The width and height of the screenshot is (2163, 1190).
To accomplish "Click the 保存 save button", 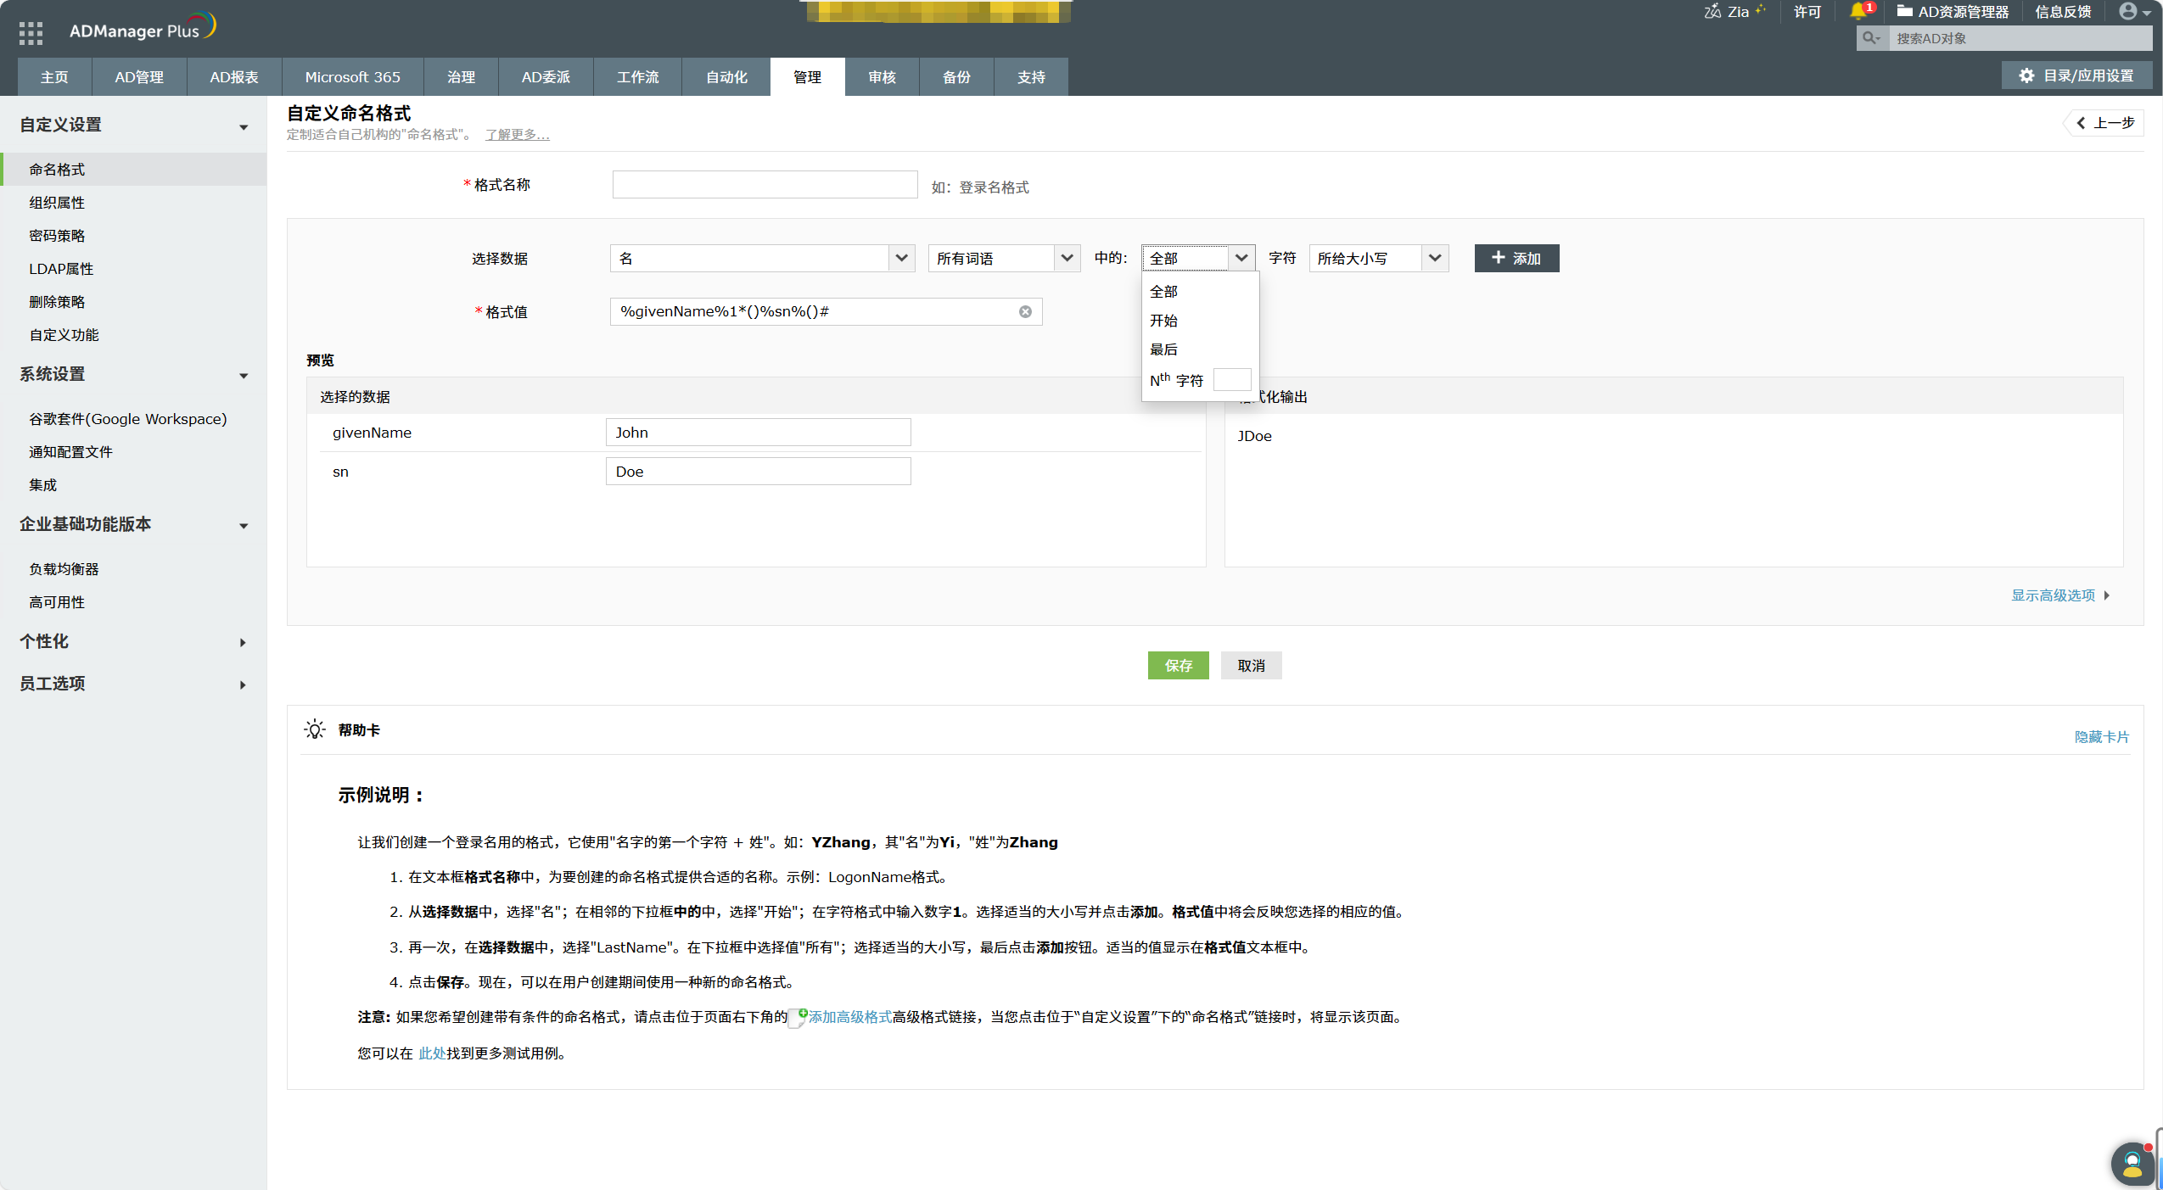I will point(1178,666).
